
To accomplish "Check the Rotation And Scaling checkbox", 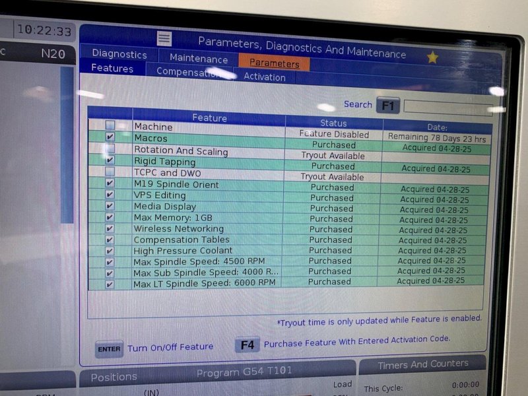I will coord(110,149).
